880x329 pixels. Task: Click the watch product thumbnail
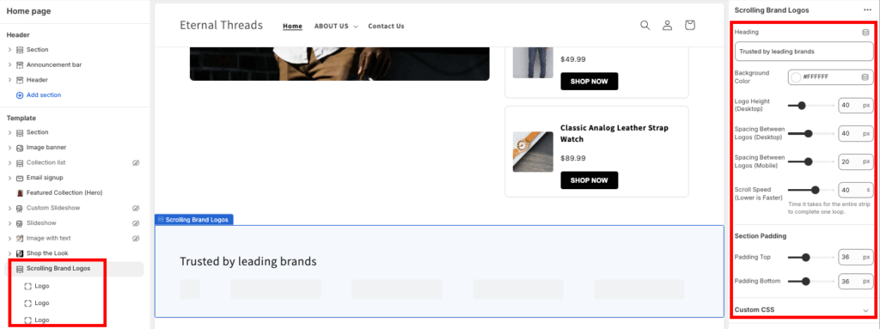(x=533, y=151)
